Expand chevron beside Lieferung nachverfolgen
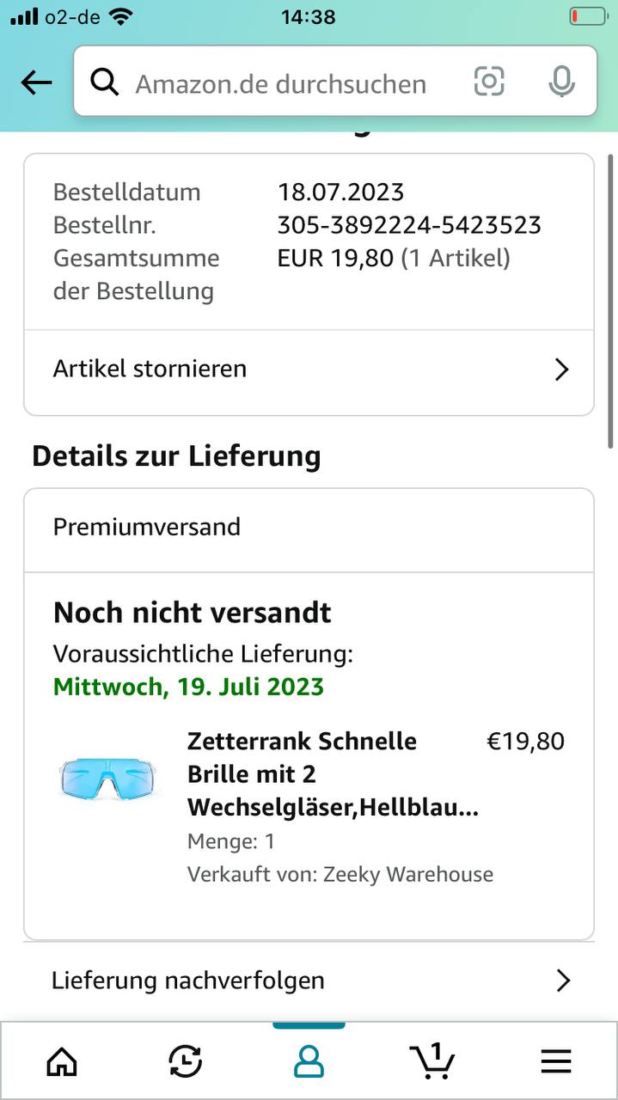618x1100 pixels. tap(563, 981)
